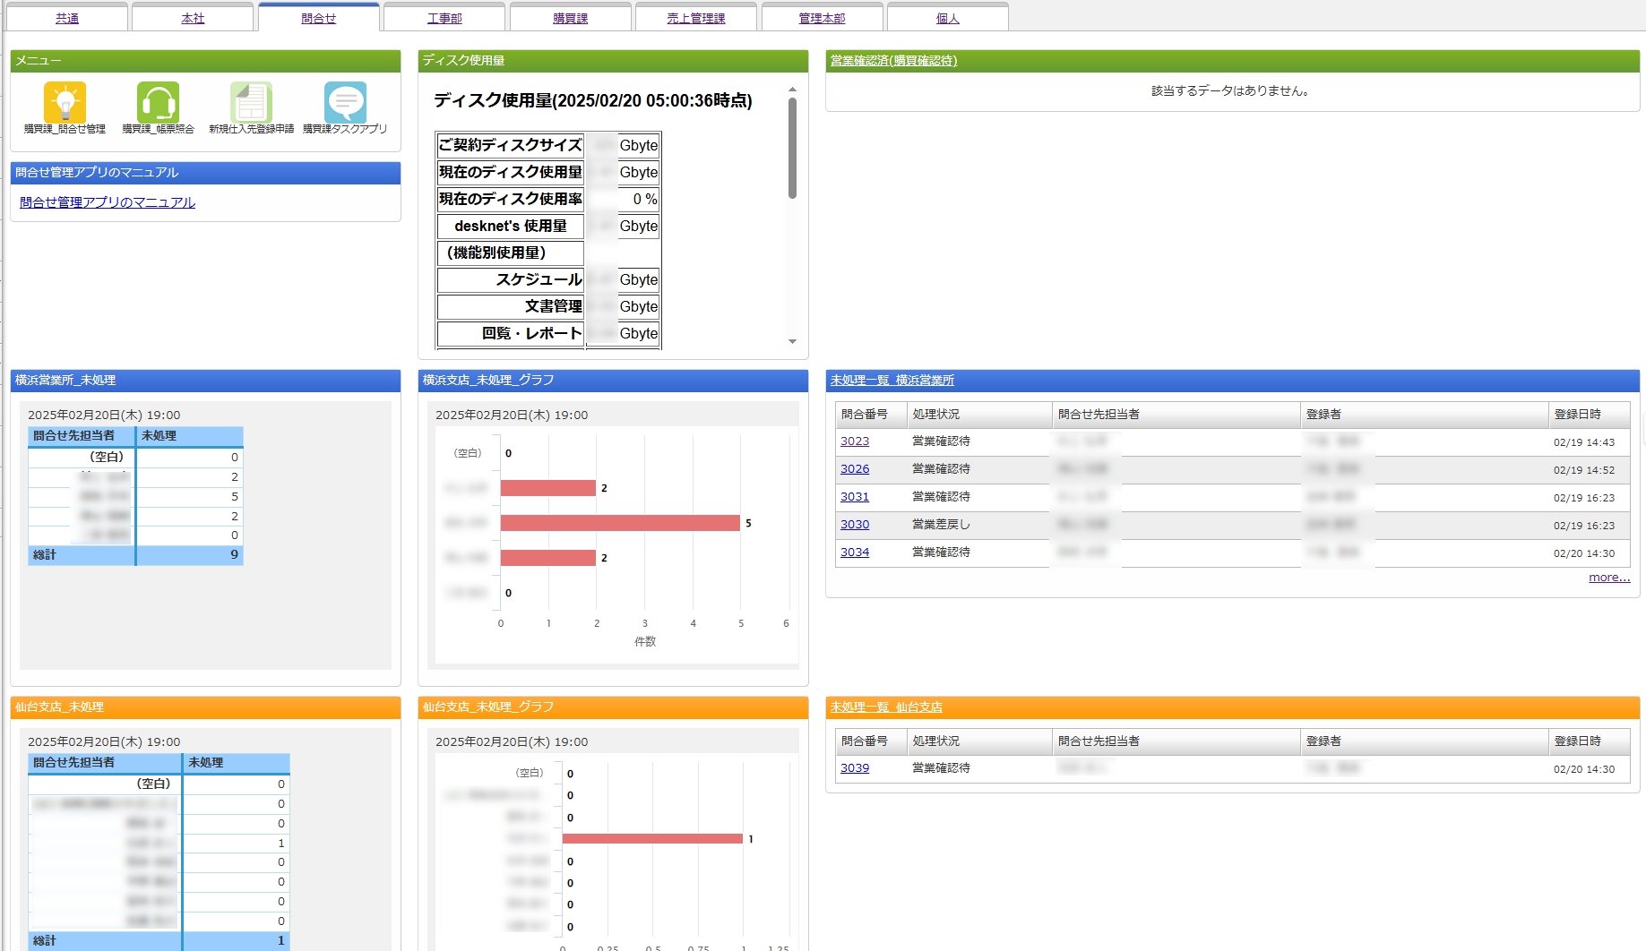Screen dimensions: 1646x951
Task: Go to the 売上管理課 tab
Action: [x=696, y=18]
